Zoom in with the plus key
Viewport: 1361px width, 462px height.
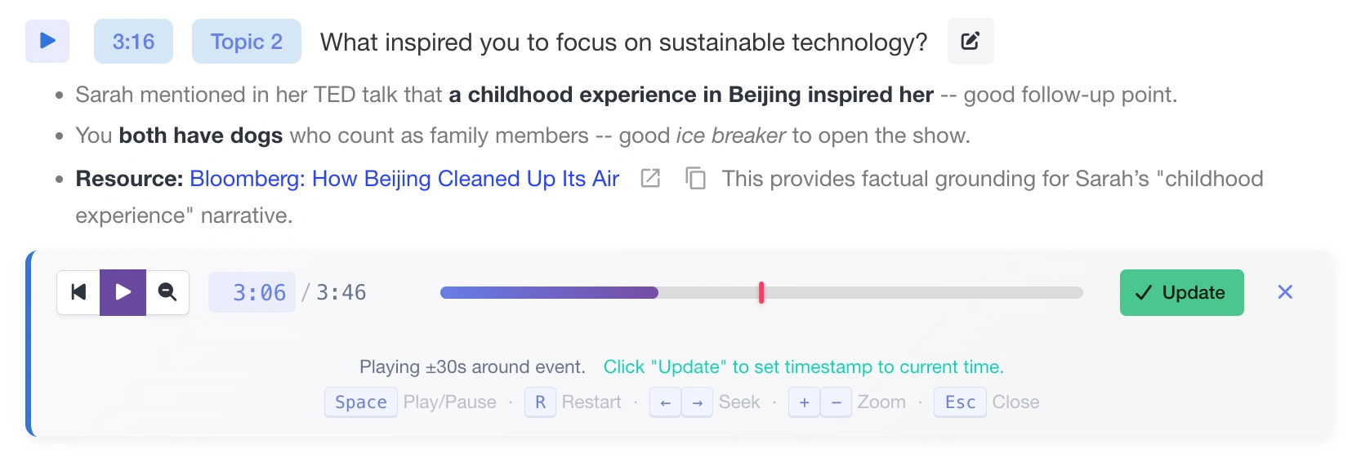805,402
